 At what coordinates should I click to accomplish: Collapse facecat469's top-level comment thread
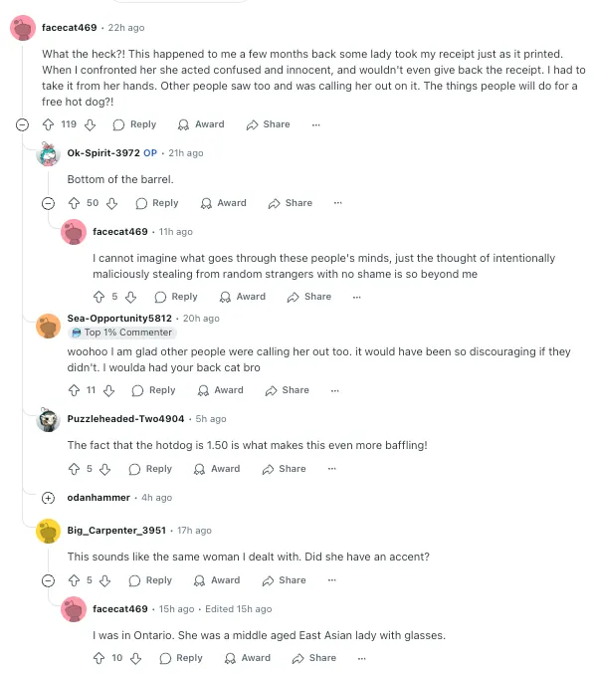click(x=22, y=124)
